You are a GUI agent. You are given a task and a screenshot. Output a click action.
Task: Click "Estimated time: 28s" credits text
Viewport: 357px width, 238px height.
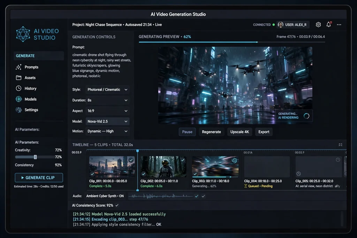tap(39, 186)
